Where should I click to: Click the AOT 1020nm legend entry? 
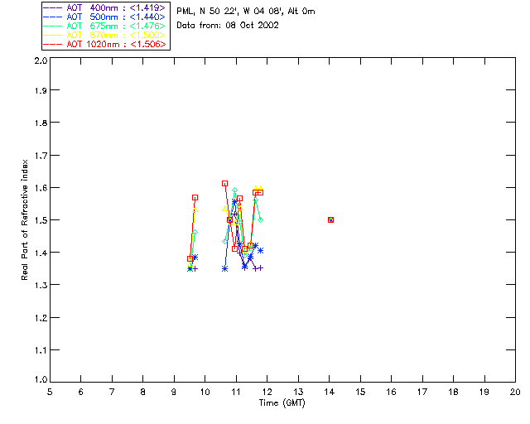[104, 44]
